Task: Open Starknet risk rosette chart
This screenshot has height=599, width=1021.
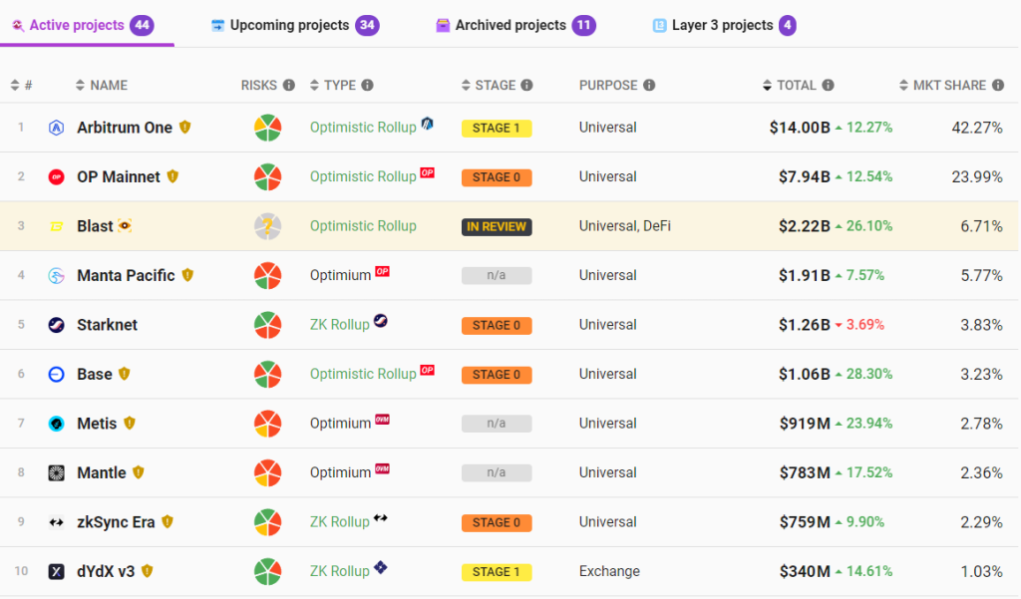Action: pos(267,325)
